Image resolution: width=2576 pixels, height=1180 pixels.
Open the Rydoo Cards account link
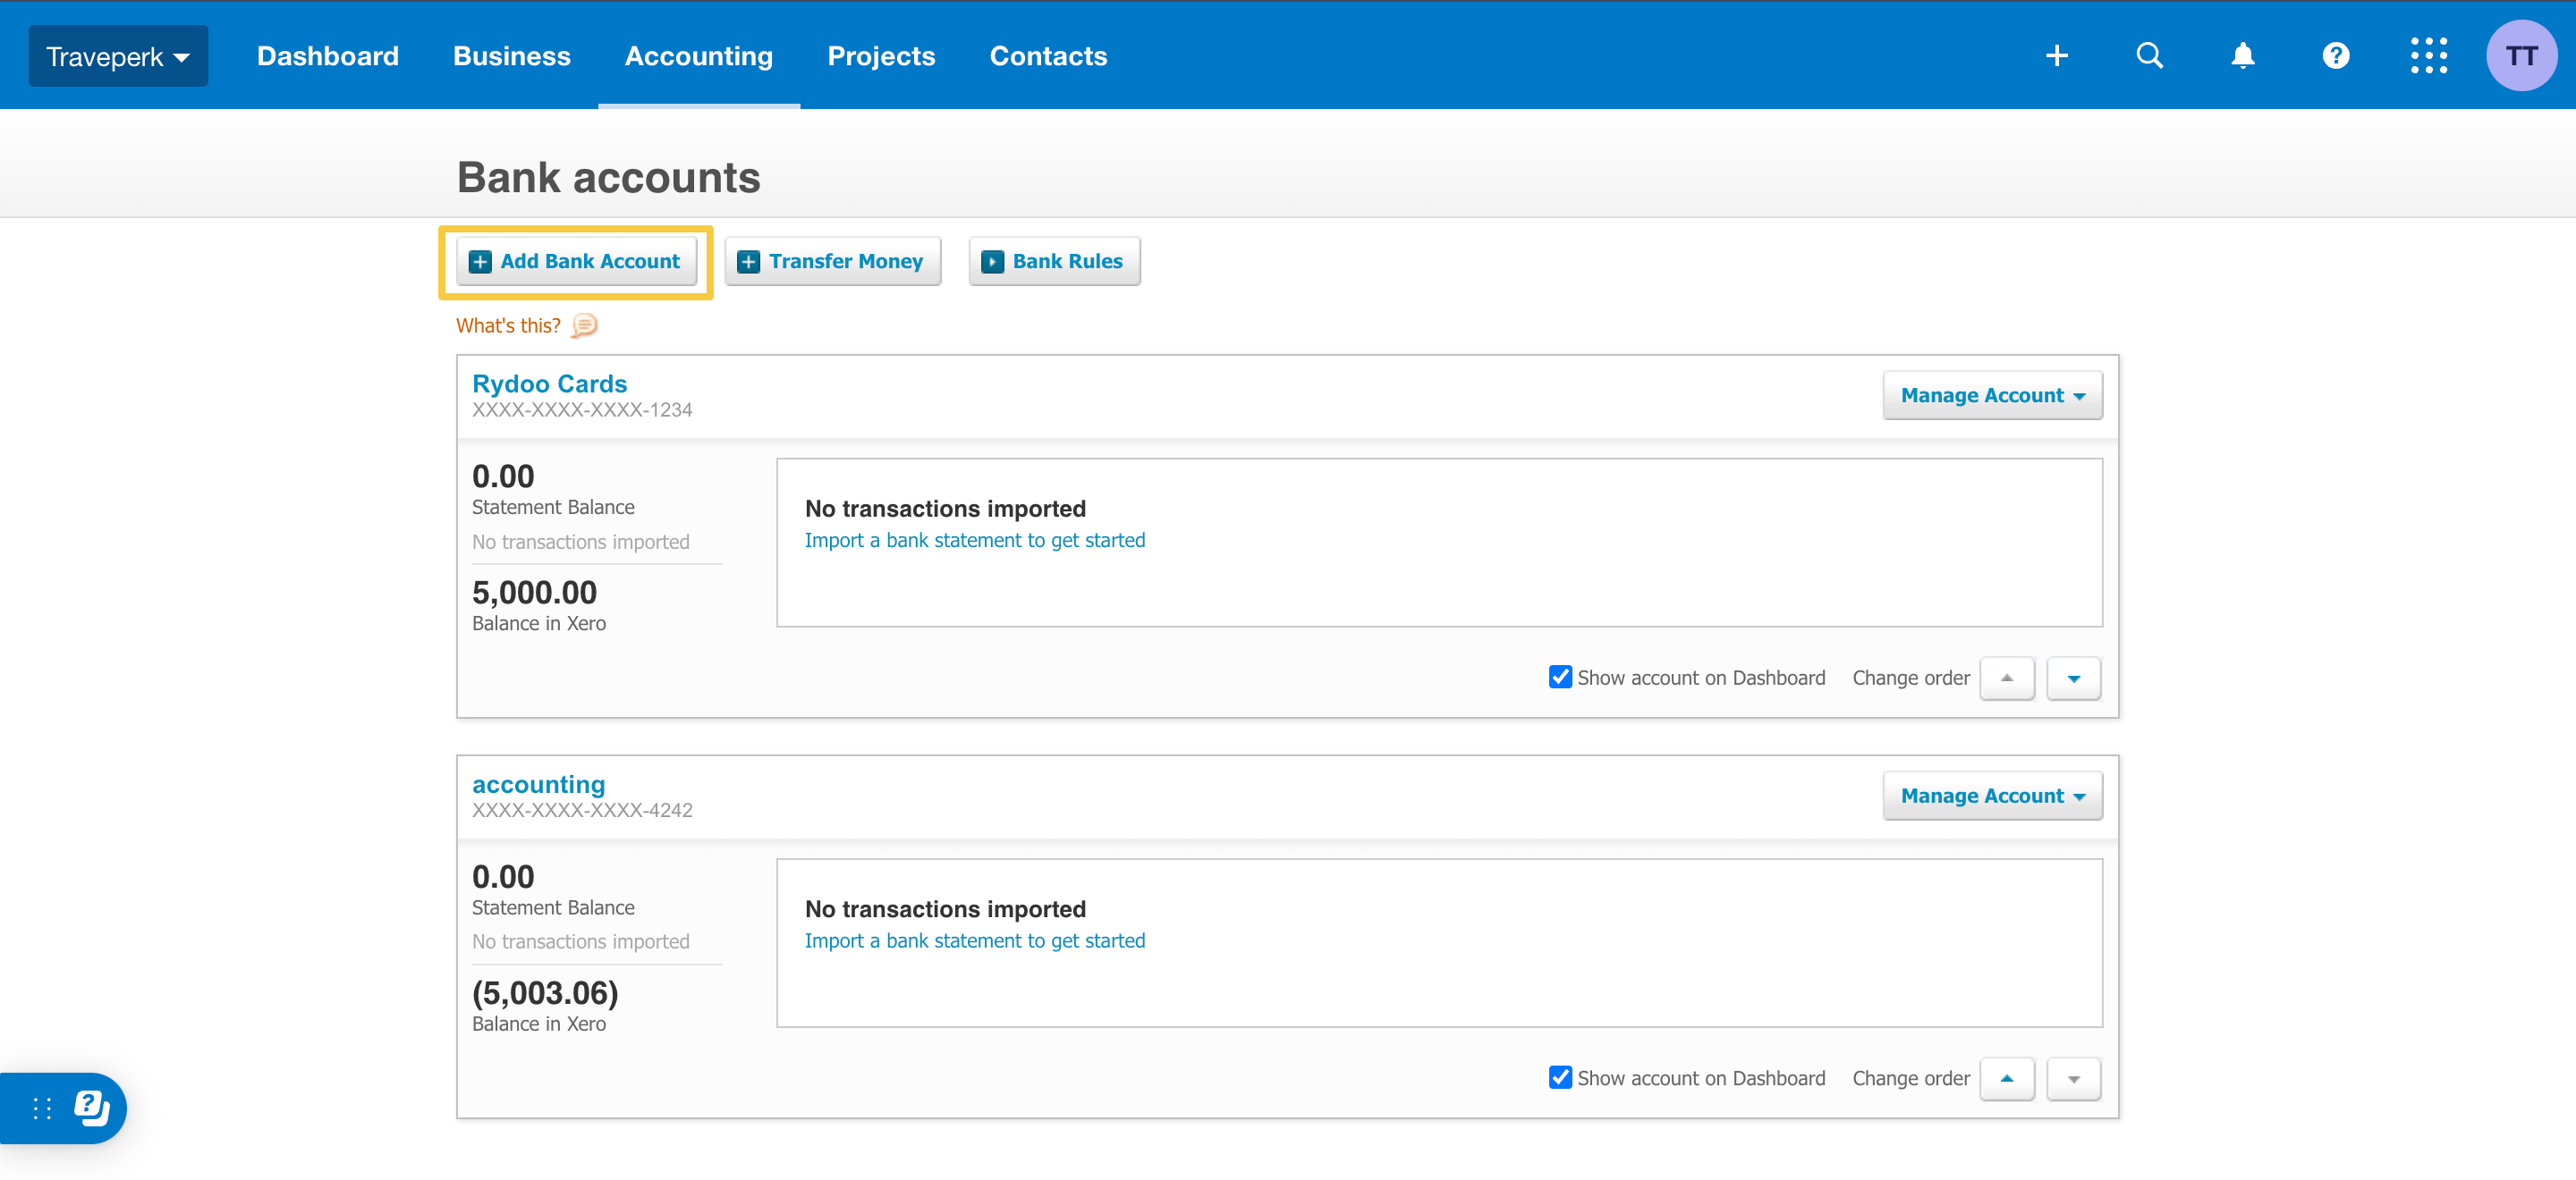tap(549, 383)
